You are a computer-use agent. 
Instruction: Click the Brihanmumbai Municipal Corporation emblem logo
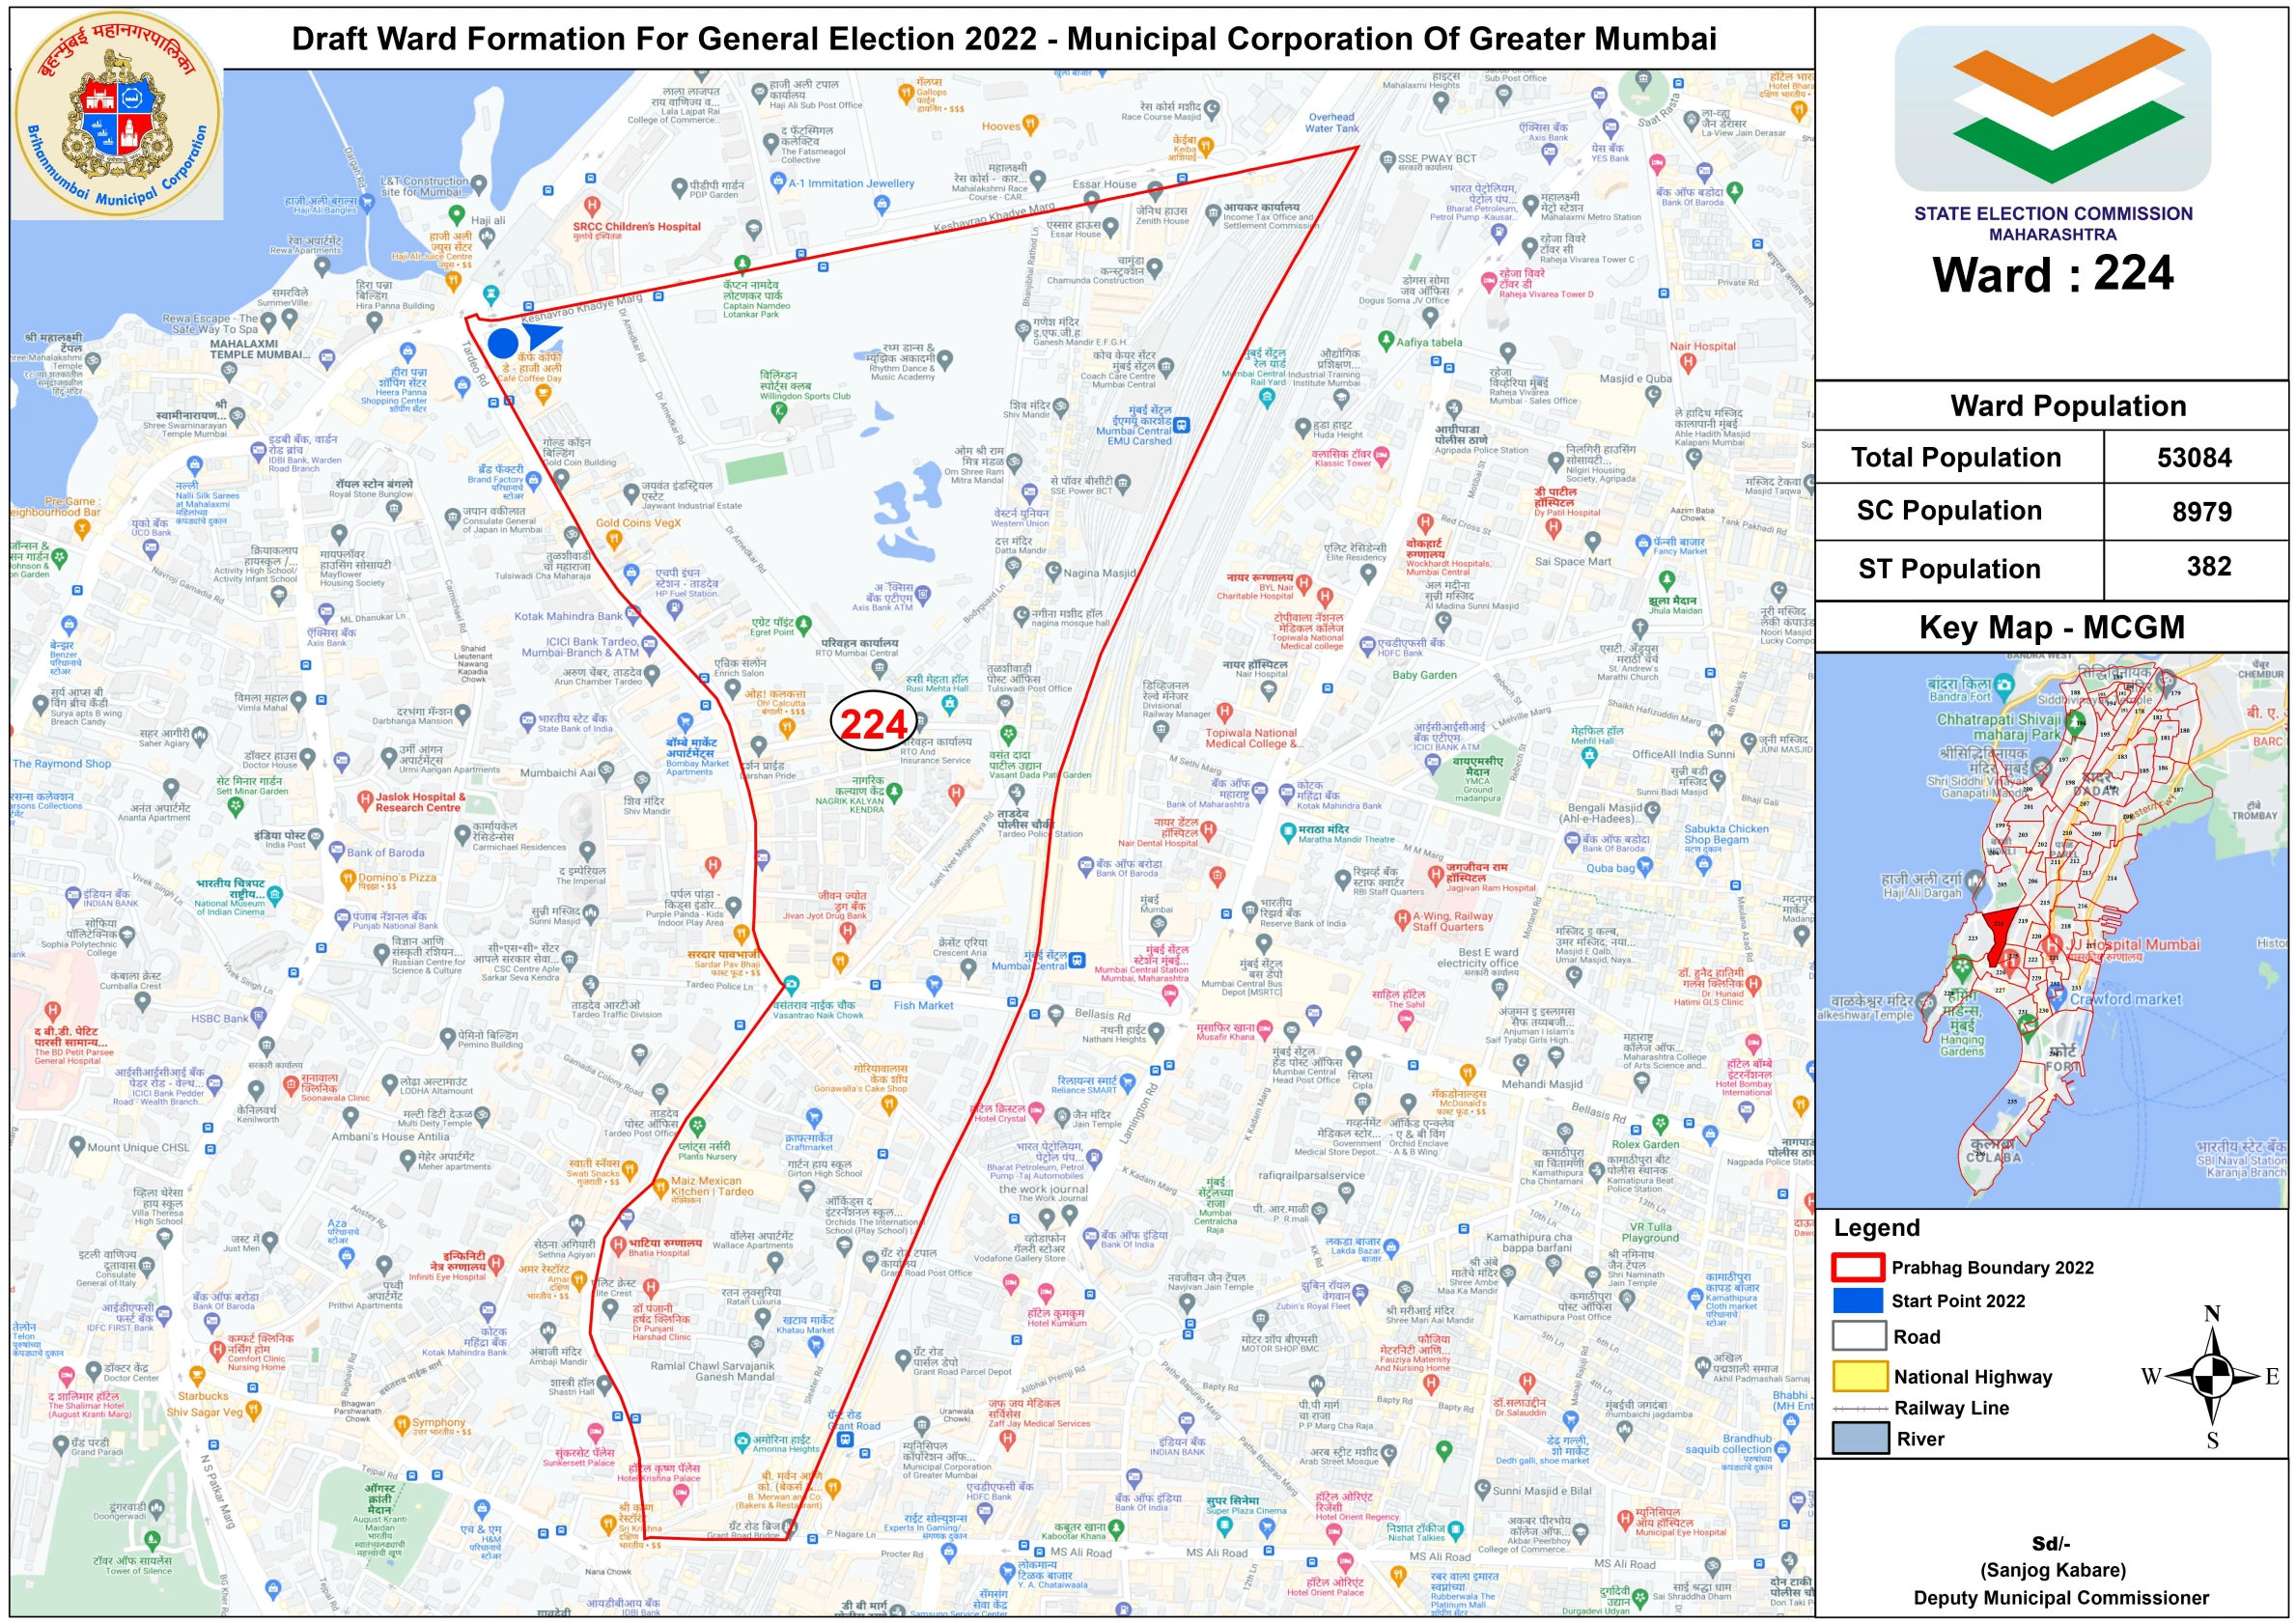(x=117, y=114)
